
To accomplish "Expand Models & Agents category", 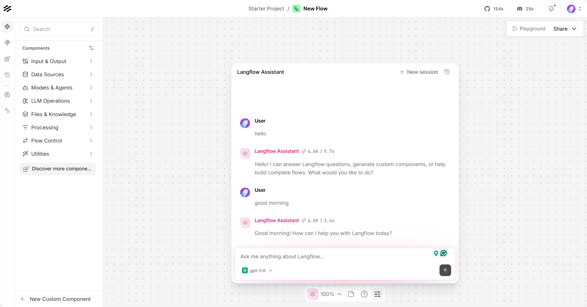I will coord(58,88).
